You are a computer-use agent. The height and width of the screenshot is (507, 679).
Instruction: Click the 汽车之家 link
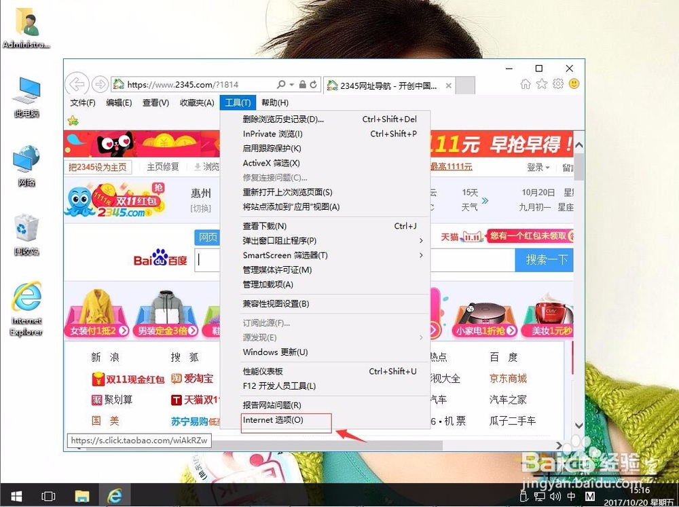click(x=508, y=400)
